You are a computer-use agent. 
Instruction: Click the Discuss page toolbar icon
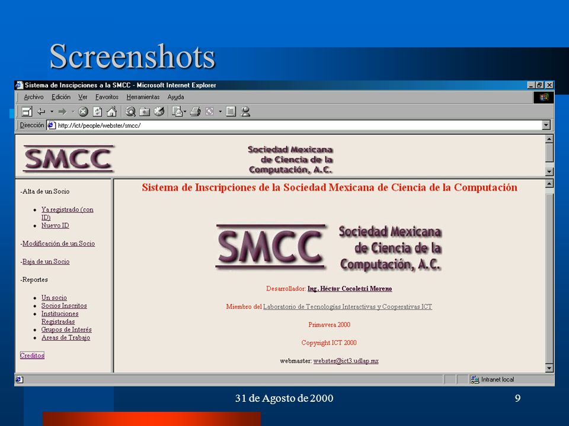coord(231,111)
